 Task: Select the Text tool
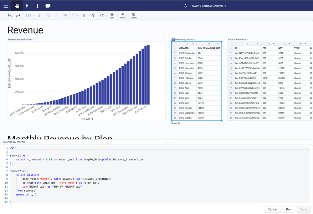click(x=37, y=6)
